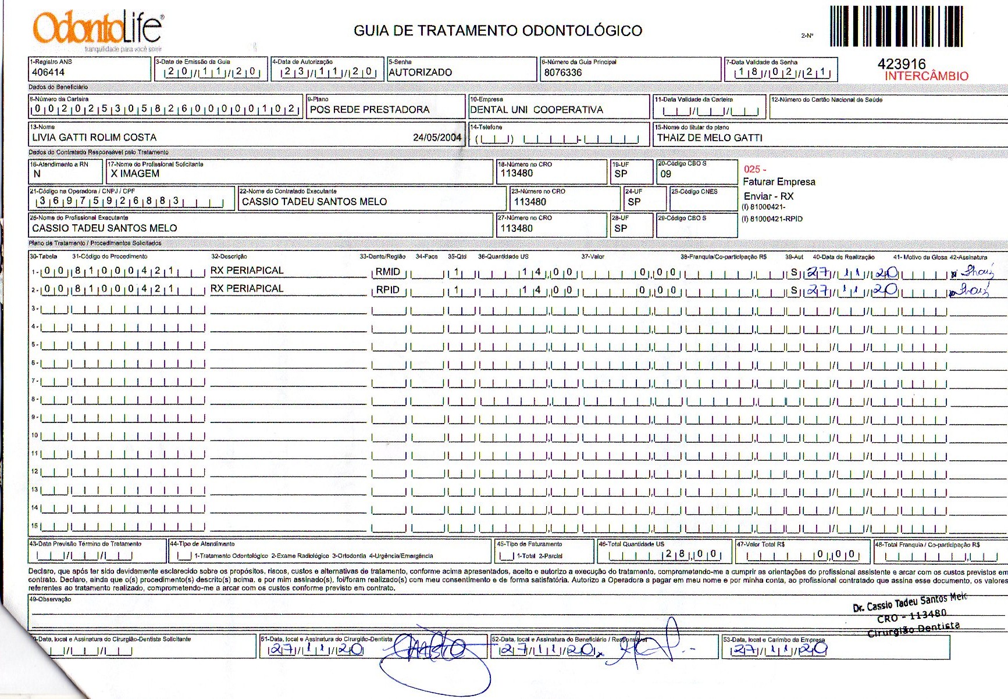The width and height of the screenshot is (1008, 699).
Task: Click the birth date 24/05/2004
Action: click(437, 138)
